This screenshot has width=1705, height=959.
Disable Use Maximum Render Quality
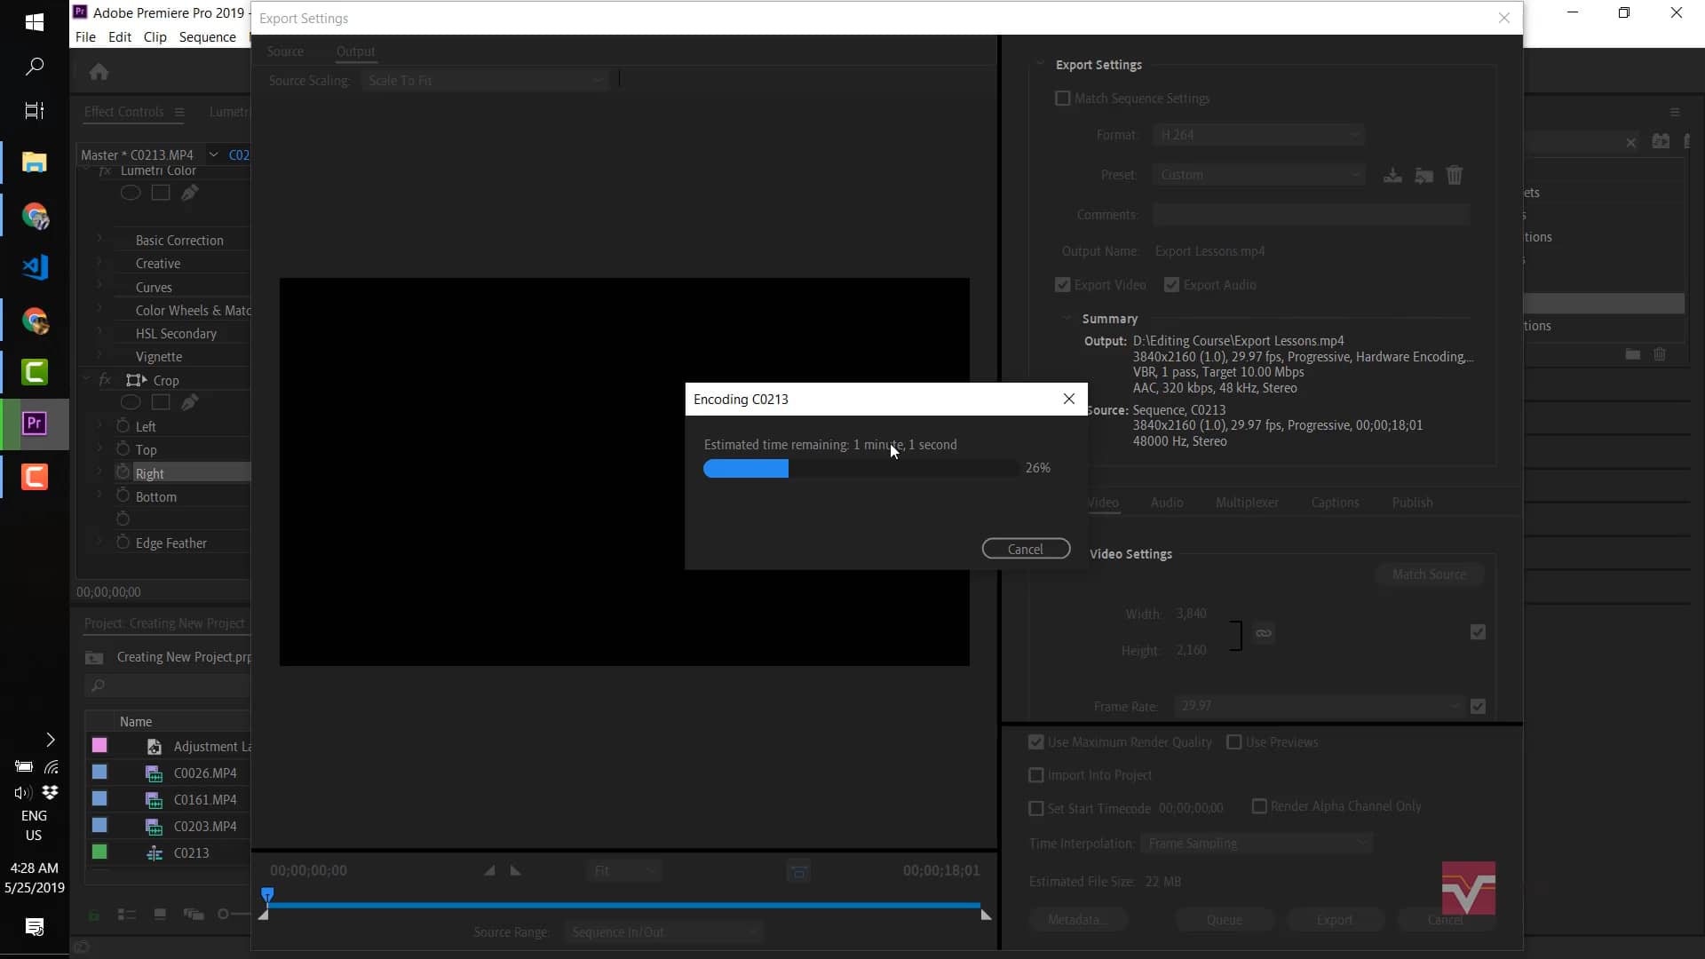tap(1036, 742)
